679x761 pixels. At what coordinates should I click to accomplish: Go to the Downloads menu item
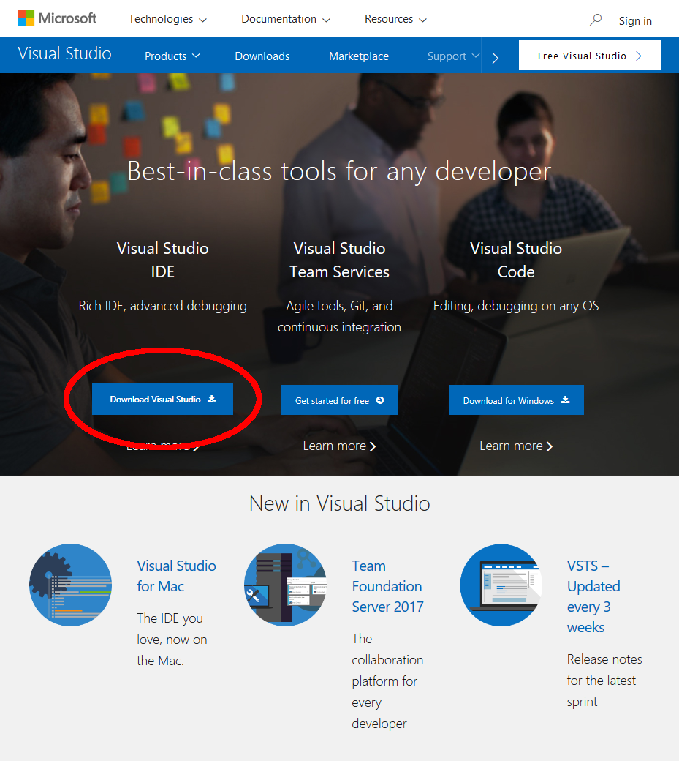click(x=262, y=56)
